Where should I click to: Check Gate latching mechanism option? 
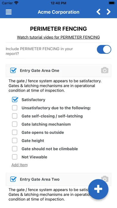15,124
